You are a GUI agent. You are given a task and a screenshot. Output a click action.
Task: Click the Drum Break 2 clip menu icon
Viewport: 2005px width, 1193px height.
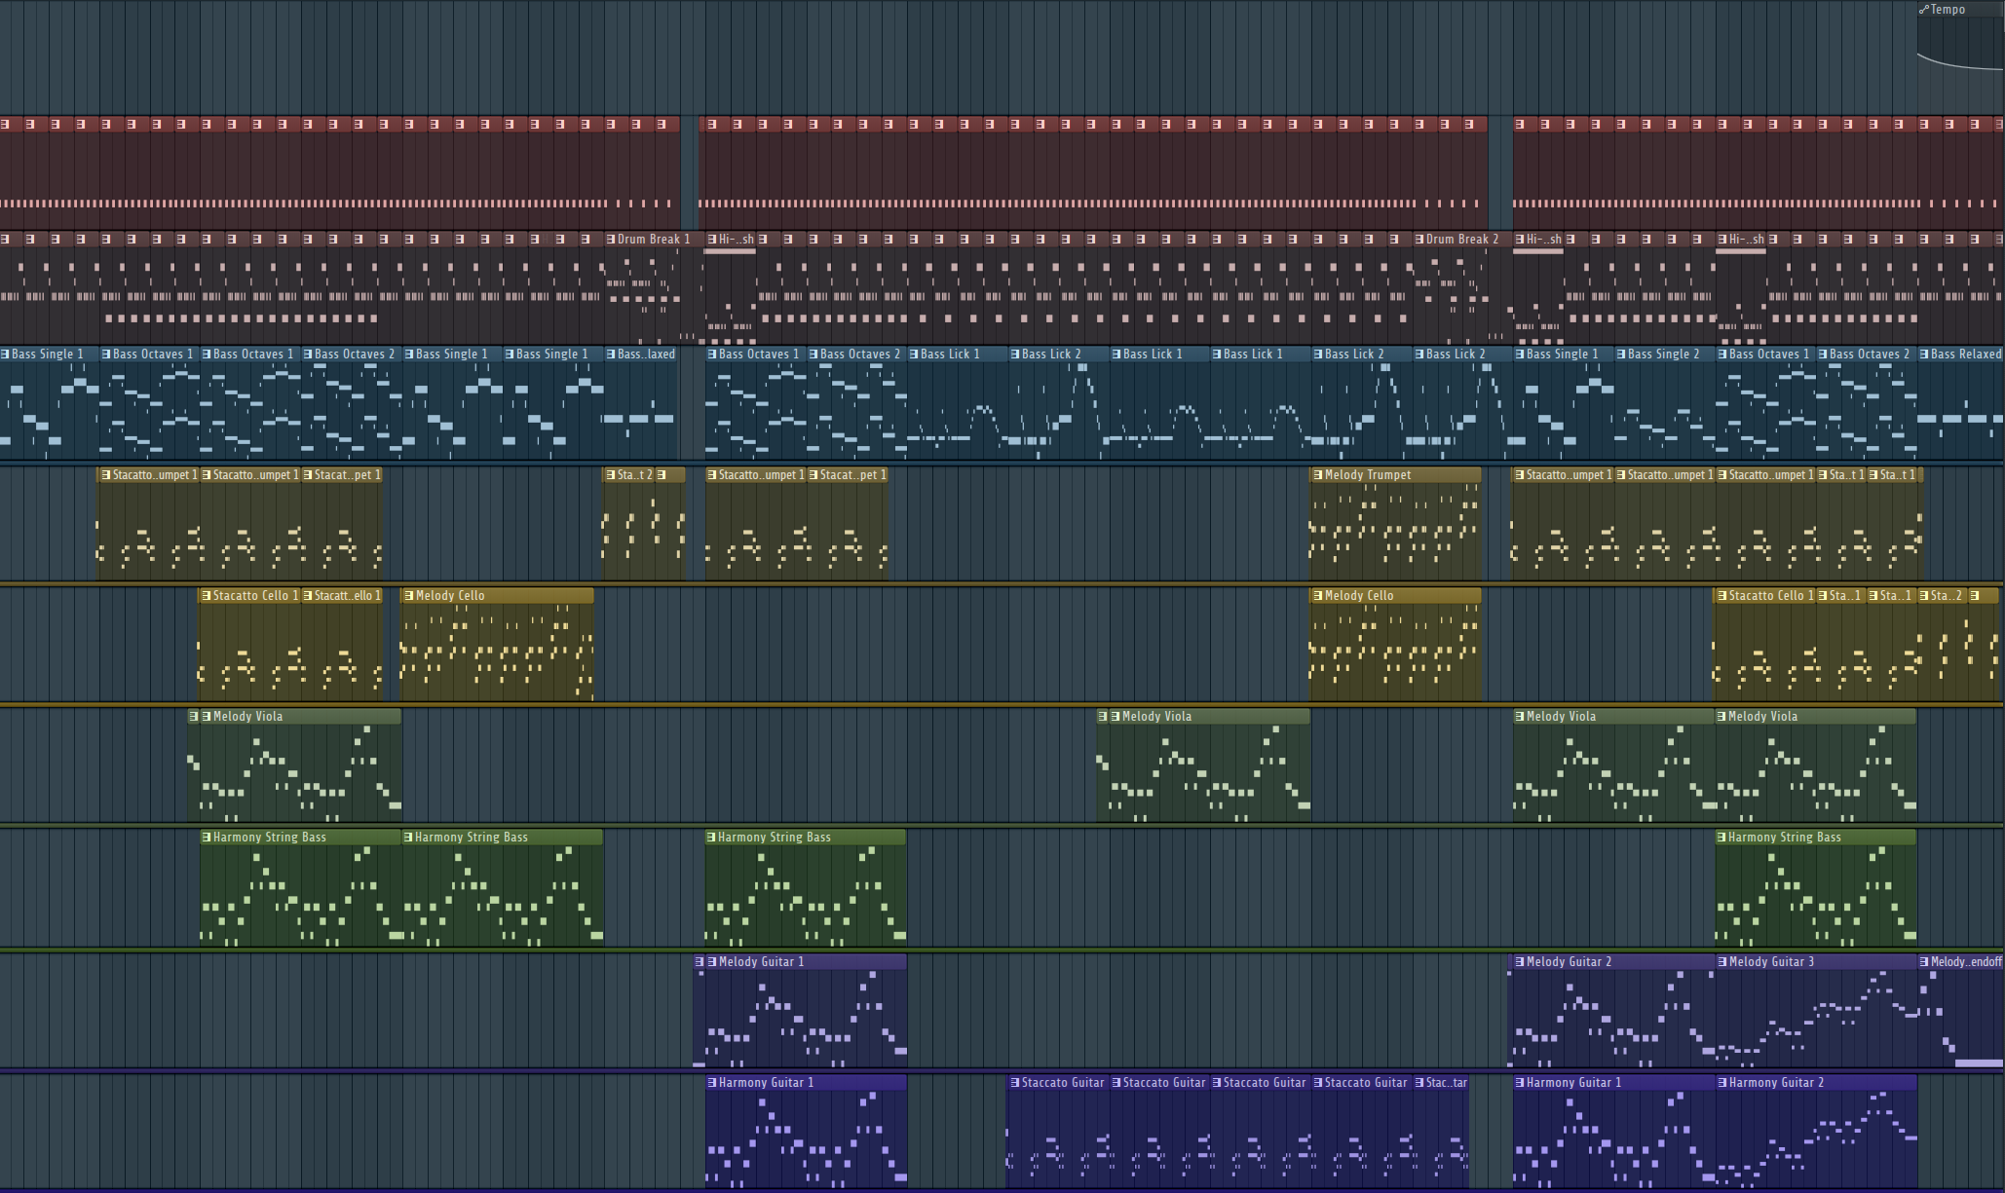(x=1419, y=240)
